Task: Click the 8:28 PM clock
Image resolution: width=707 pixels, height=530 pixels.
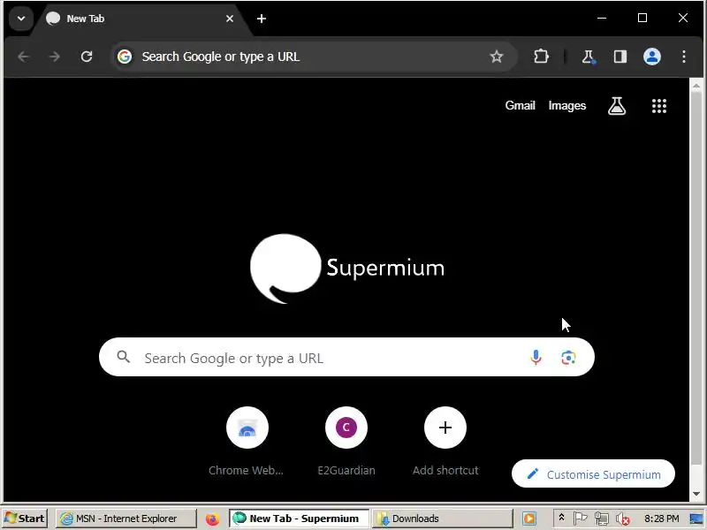Action: point(661,519)
